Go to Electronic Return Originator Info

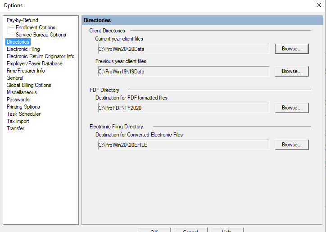tap(41, 56)
